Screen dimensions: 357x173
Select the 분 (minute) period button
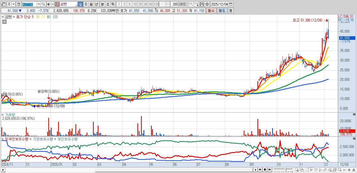[x=102, y=4]
